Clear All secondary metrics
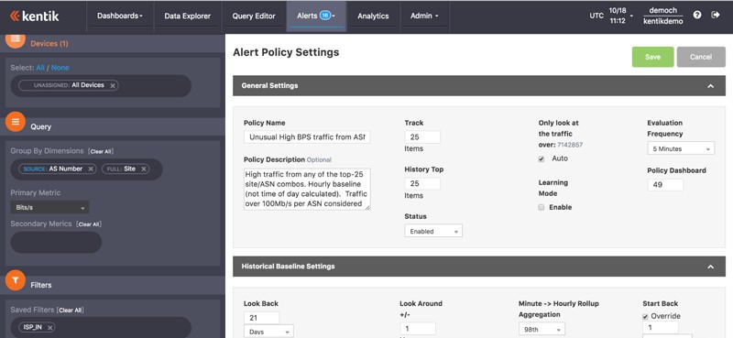The image size is (733, 338). coord(89,224)
